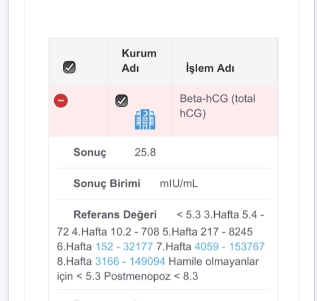Click the blue hospital building icon
Screen dimensions: 317x301
(145, 120)
